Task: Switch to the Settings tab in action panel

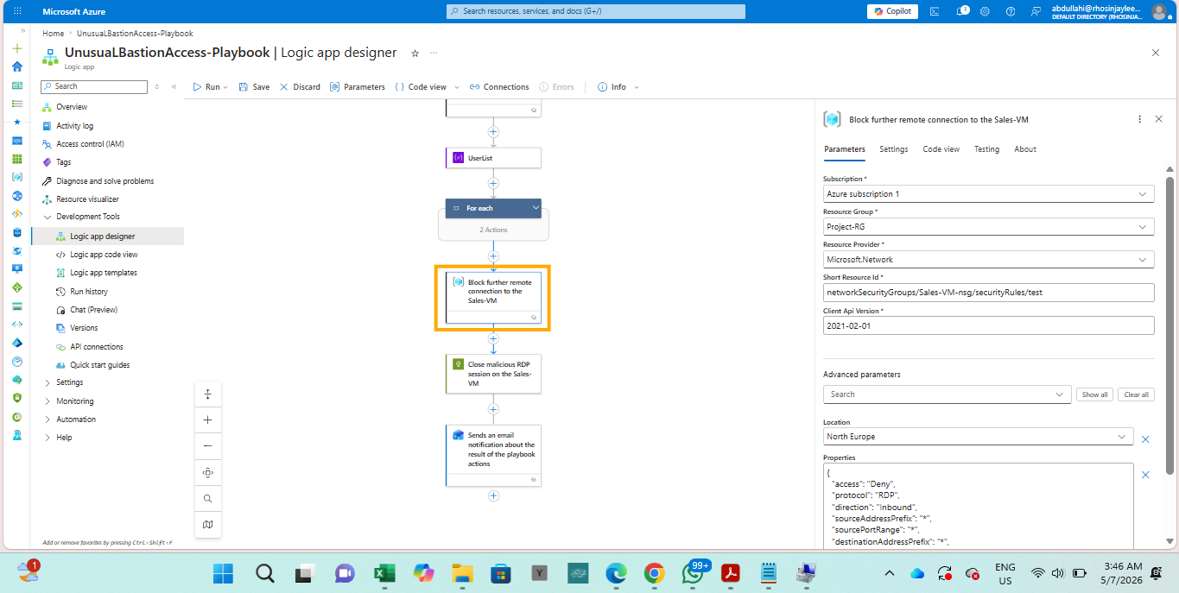Action: click(x=893, y=149)
